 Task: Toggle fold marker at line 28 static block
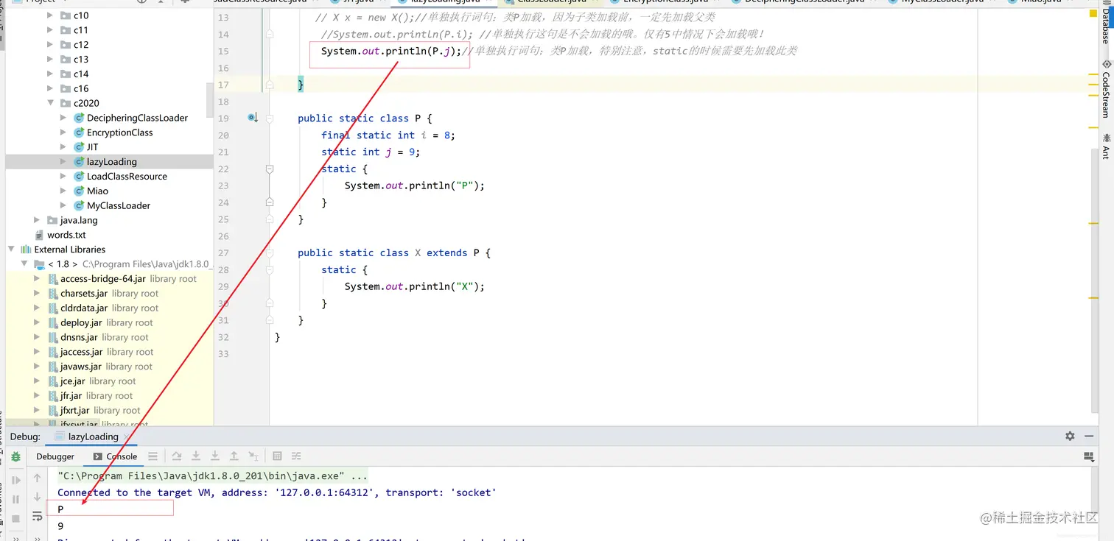pos(270,270)
